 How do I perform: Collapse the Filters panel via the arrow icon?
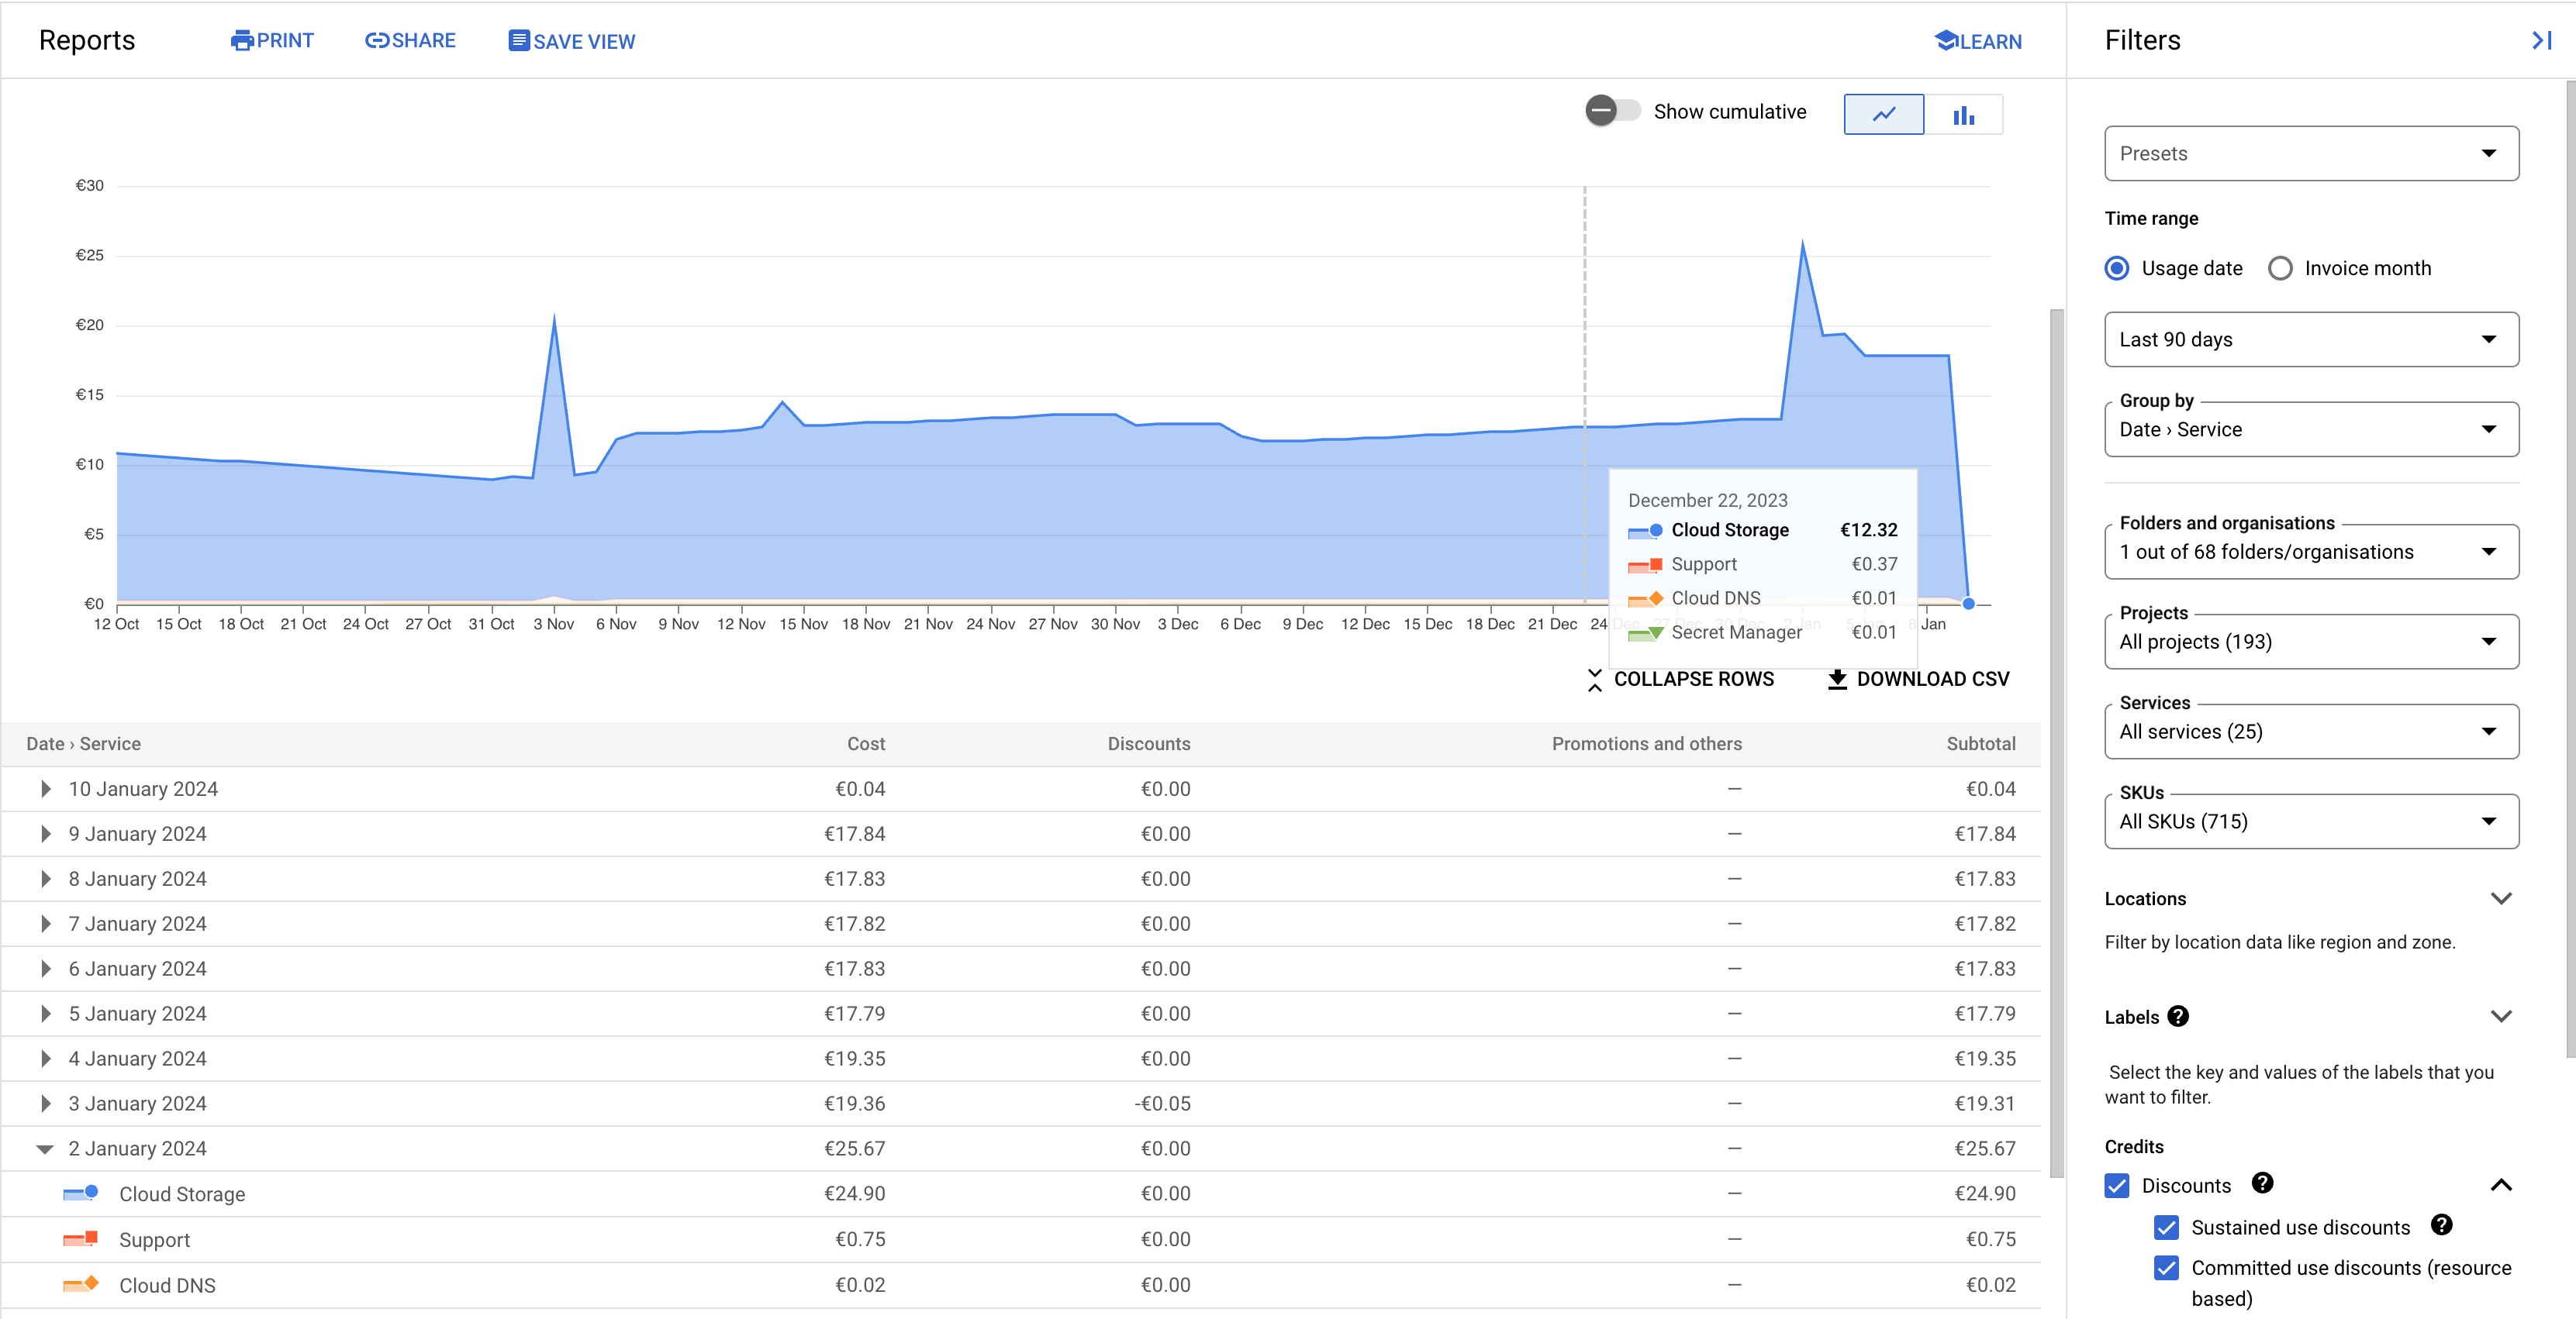[x=2541, y=41]
